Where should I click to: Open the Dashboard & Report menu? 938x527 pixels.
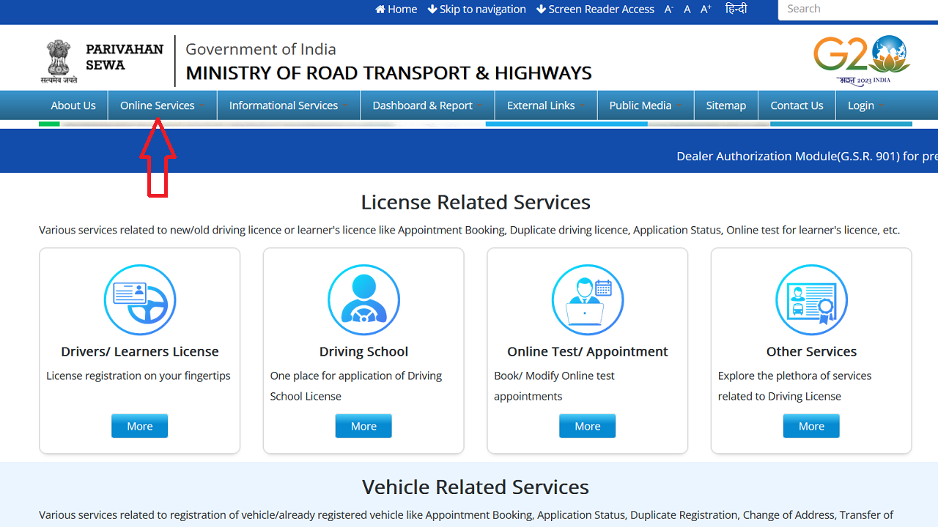click(x=422, y=105)
